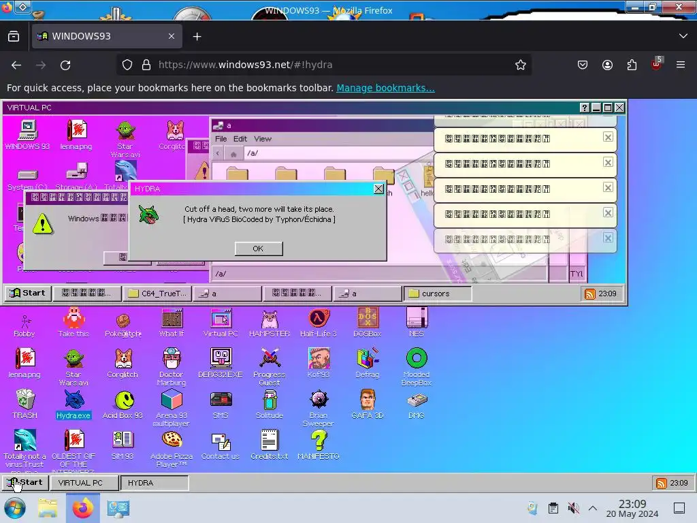
Task: Open the Take this icon
Action: coord(74,323)
